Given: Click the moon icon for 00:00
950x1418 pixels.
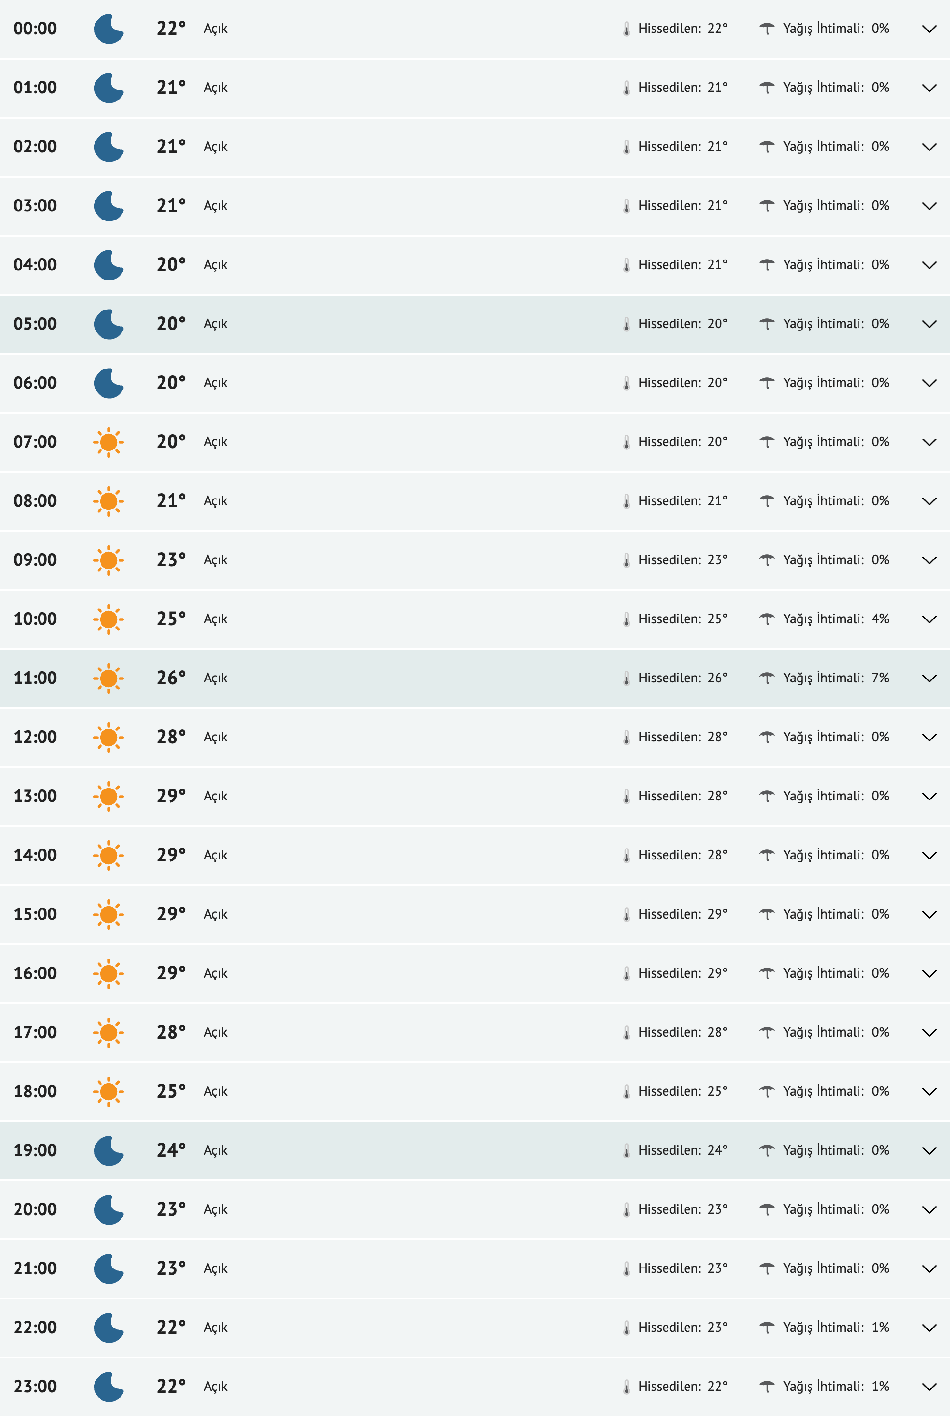Looking at the screenshot, I should (x=109, y=29).
